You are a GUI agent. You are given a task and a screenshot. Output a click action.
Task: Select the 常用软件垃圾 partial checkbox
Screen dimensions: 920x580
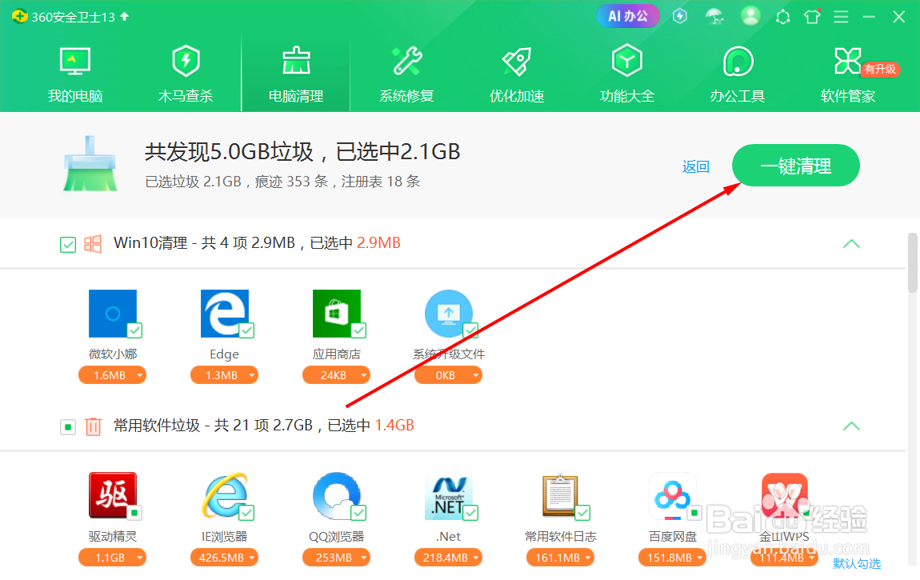click(68, 426)
